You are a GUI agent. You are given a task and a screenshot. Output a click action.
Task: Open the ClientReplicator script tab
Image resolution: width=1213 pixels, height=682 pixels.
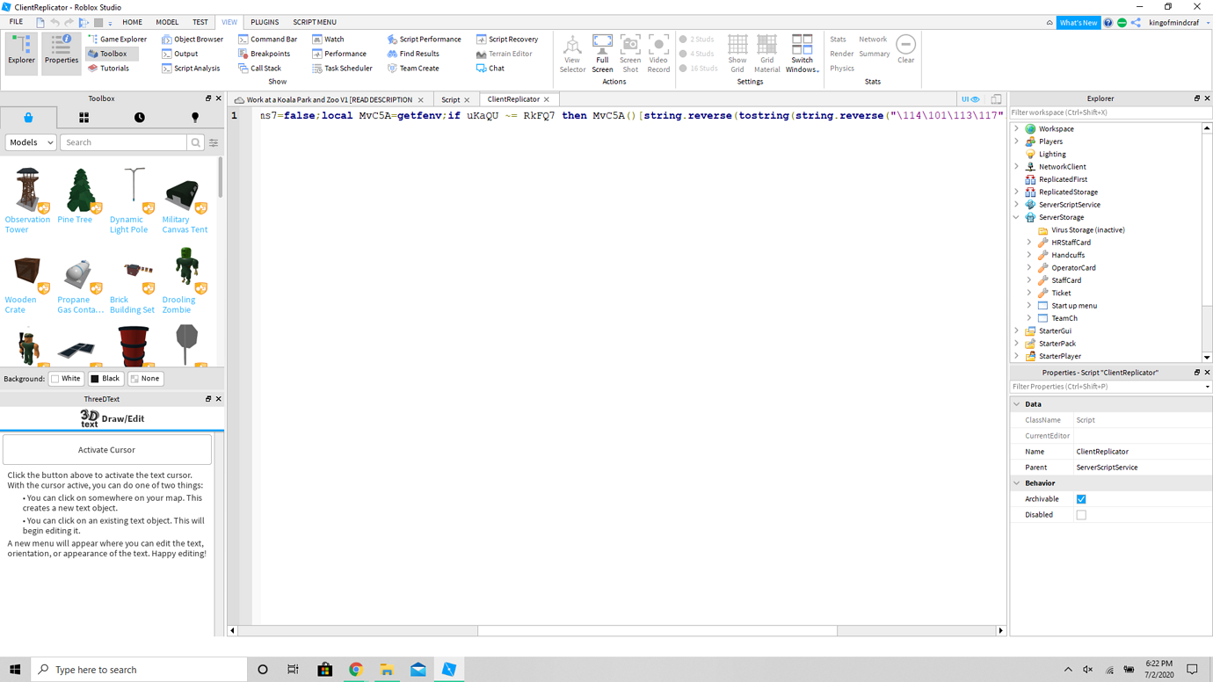[x=513, y=99]
